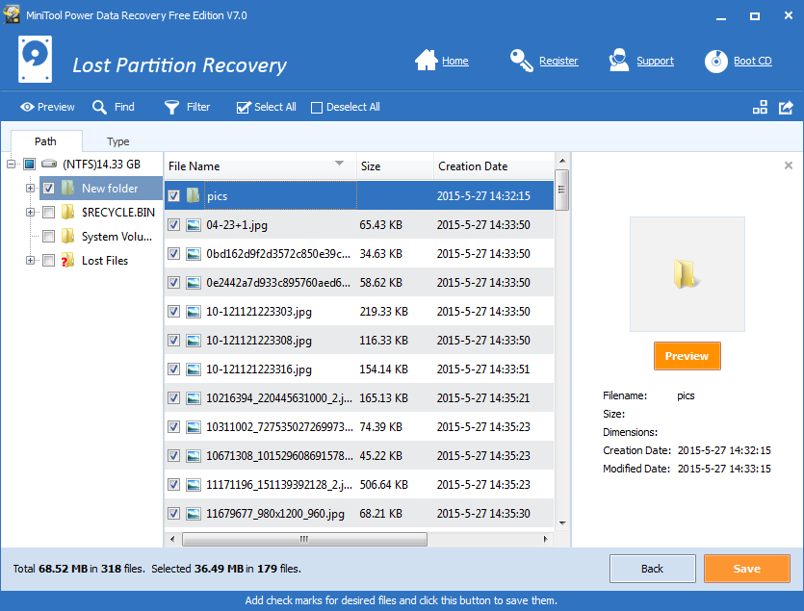The width and height of the screenshot is (804, 611).
Task: Uncheck the 04-23+1.jpg checkbox
Action: click(x=174, y=224)
